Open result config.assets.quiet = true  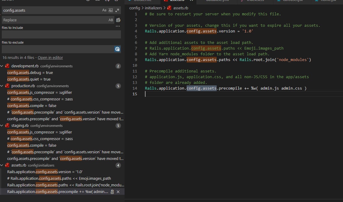click(29, 79)
